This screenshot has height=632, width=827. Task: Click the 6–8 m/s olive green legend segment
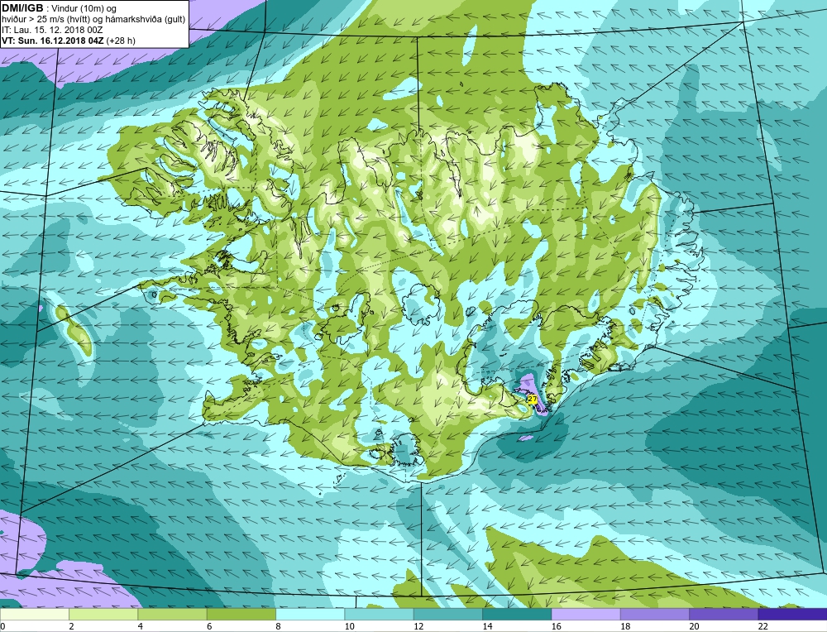pos(241,614)
